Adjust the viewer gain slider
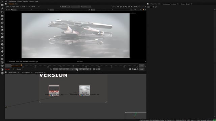The image size is (216, 121). click(32, 10)
